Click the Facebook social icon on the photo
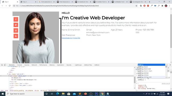The image size is (172, 96). point(16,19)
